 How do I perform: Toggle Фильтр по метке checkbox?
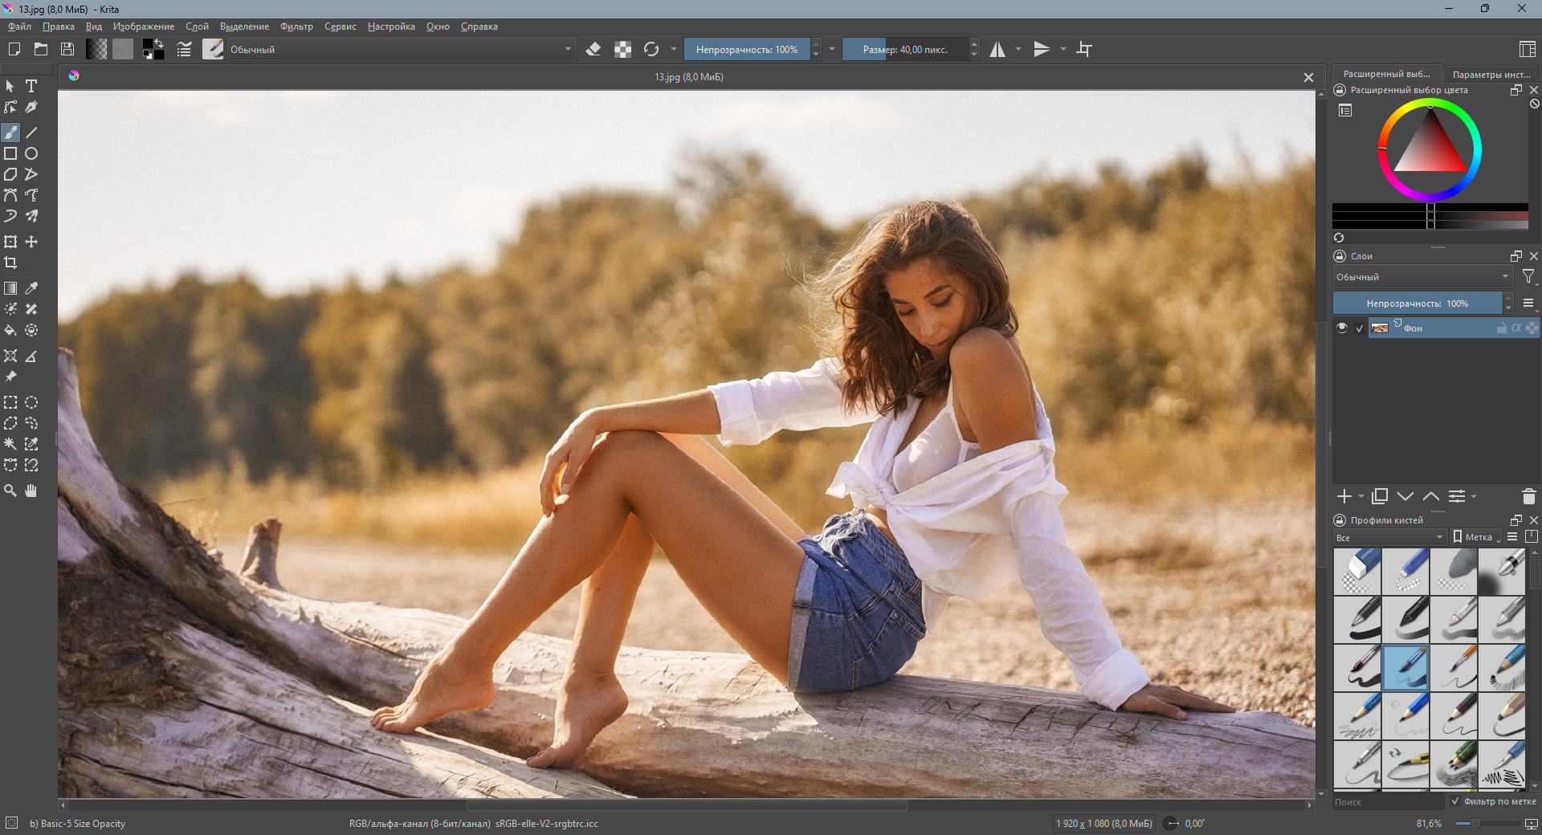1455,801
